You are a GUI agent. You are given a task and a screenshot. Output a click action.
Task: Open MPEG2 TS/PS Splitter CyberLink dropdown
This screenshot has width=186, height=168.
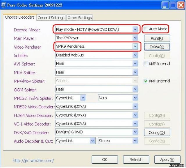point(83,98)
